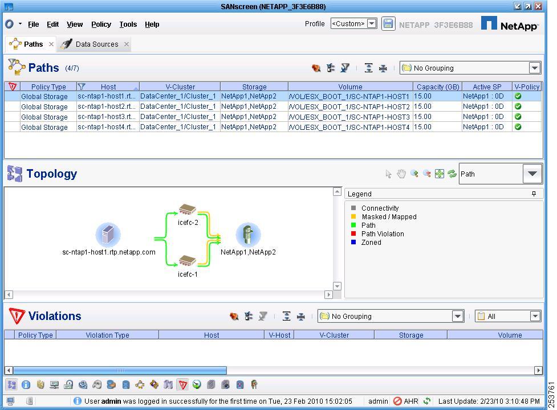
Task: Click the fit-to-window icon in Topology toolbar
Action: (x=440, y=174)
